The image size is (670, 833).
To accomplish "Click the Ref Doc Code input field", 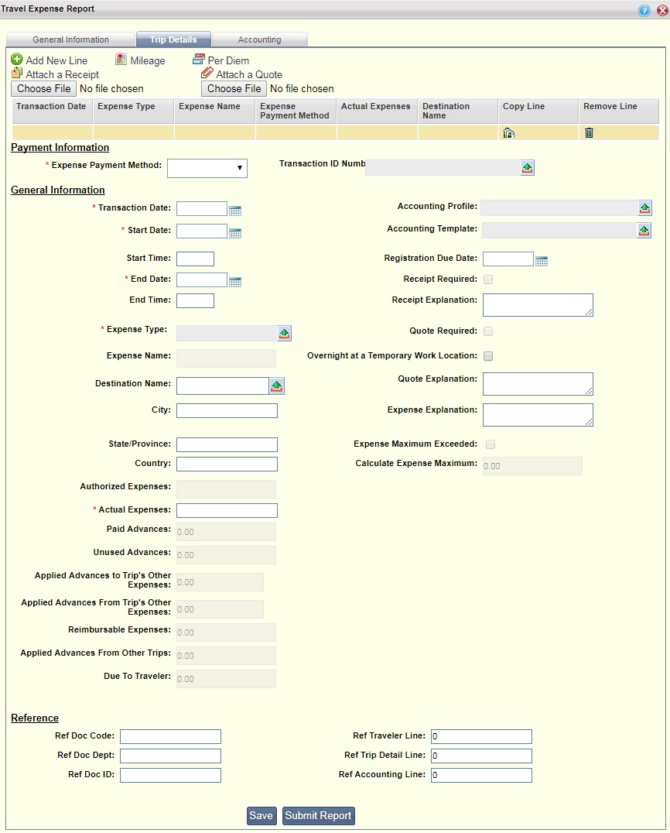I will (x=170, y=736).
